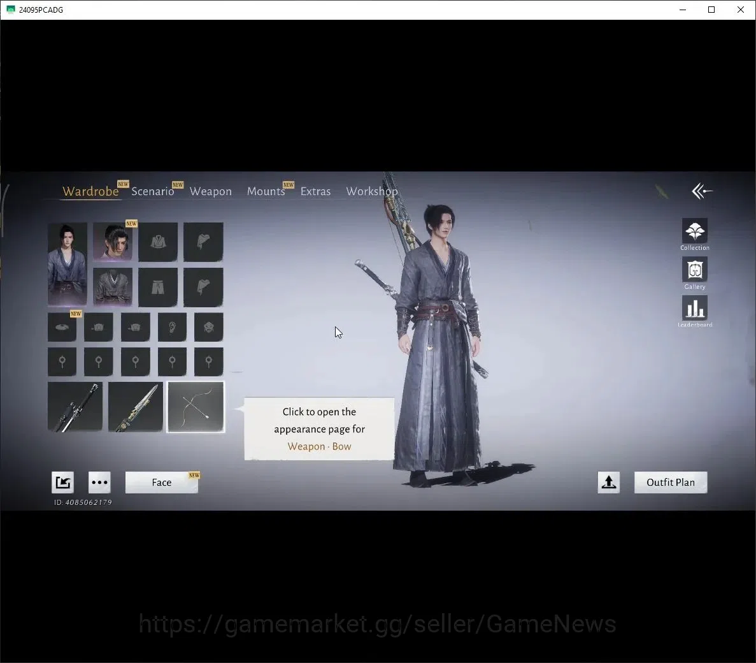Open the pendant slot below the hat slot

[x=62, y=361]
